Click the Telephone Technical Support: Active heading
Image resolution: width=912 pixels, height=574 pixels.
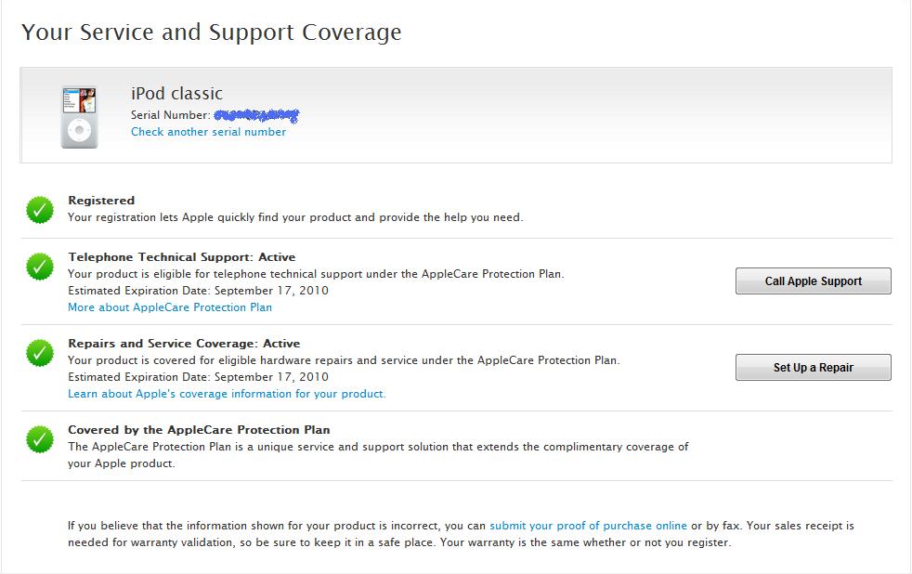click(181, 257)
